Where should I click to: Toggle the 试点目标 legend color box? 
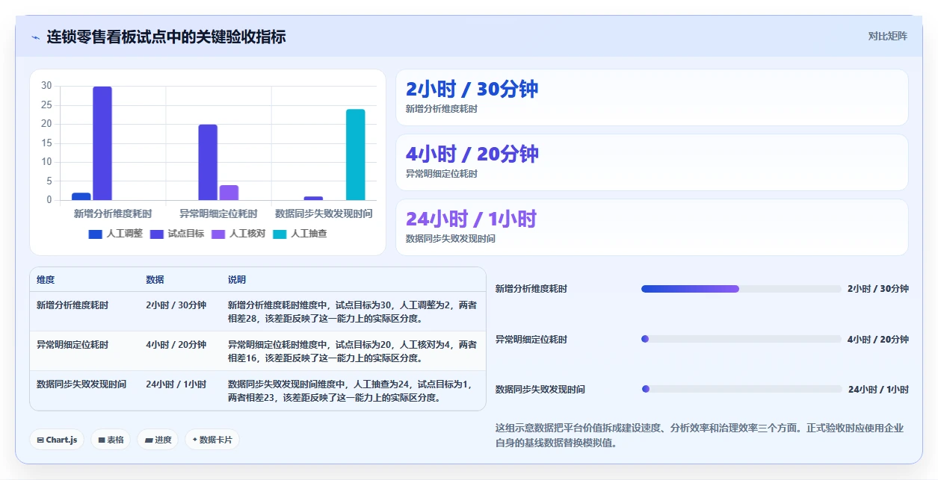[157, 234]
